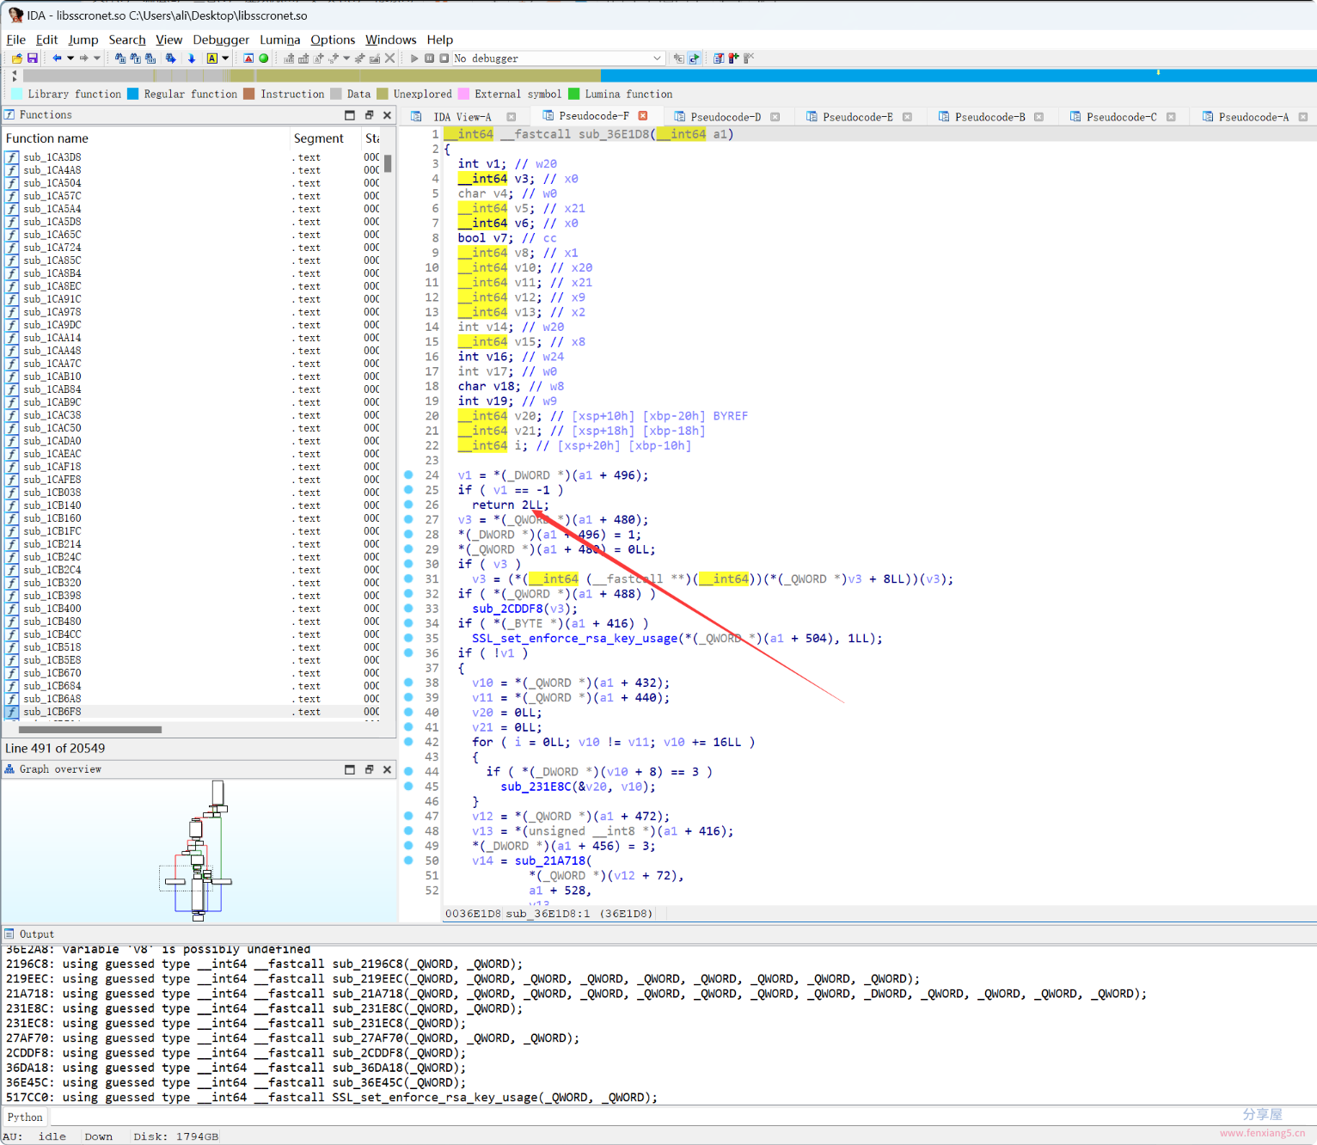This screenshot has height=1145, width=1317.
Task: Open the Lumina menu
Action: [280, 40]
